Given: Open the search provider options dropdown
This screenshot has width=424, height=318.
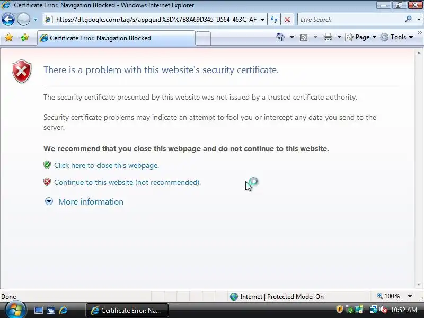Looking at the screenshot, I should click(419, 20).
